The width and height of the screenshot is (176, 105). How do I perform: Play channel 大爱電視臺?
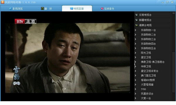tap(147, 85)
